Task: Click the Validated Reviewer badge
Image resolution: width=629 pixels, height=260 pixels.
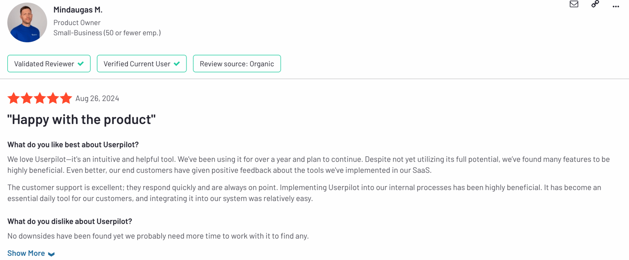Action: coord(49,64)
